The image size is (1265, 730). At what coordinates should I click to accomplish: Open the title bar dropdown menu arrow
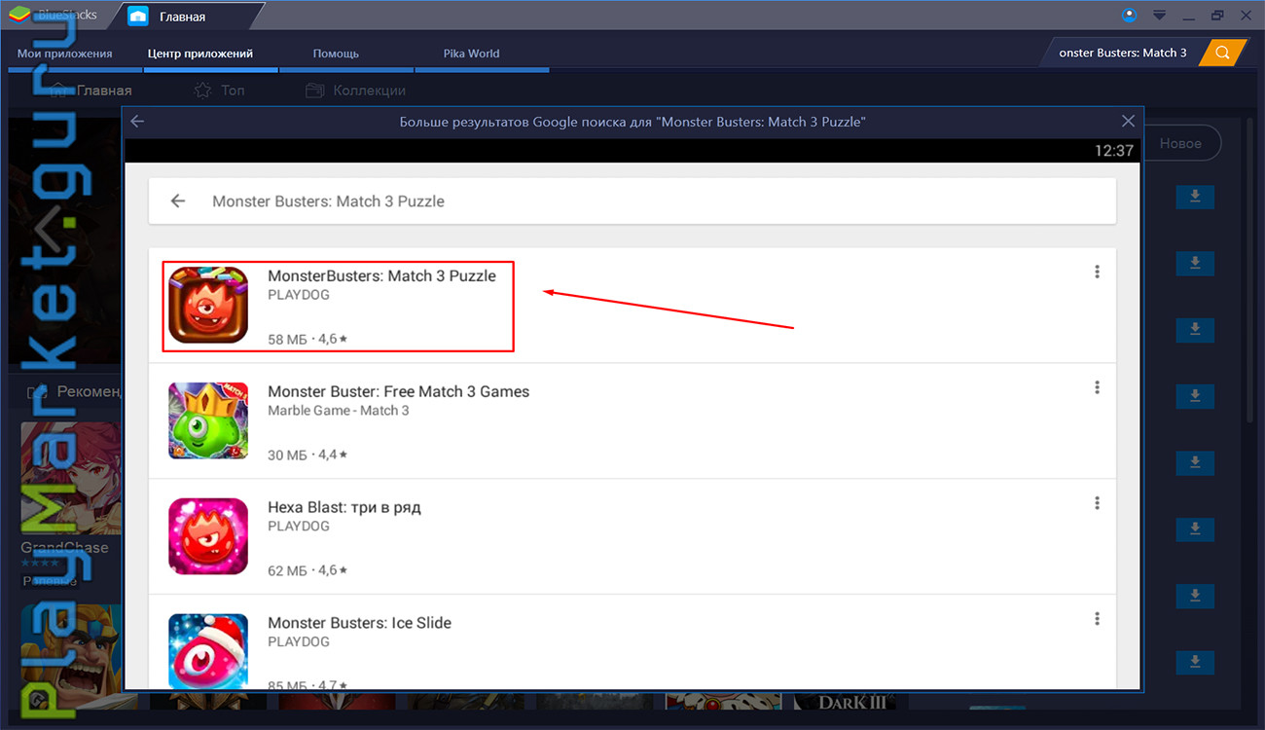tap(1159, 16)
